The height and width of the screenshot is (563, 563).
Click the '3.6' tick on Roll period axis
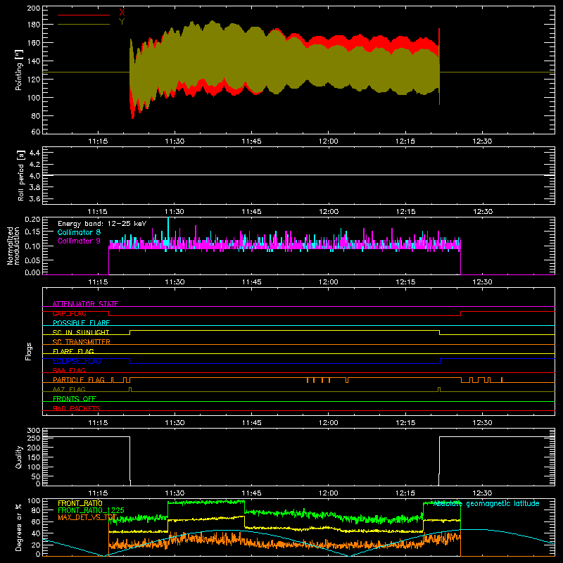coord(34,198)
